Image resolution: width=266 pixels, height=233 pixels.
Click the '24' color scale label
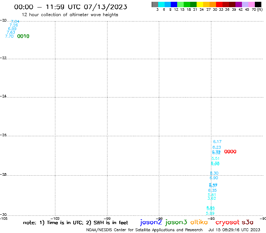click(202, 10)
